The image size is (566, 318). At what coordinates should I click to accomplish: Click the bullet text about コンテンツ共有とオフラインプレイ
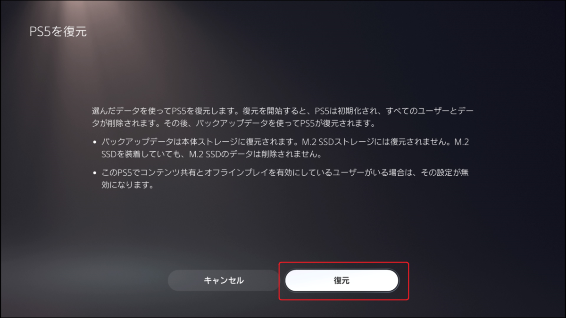pos(285,179)
